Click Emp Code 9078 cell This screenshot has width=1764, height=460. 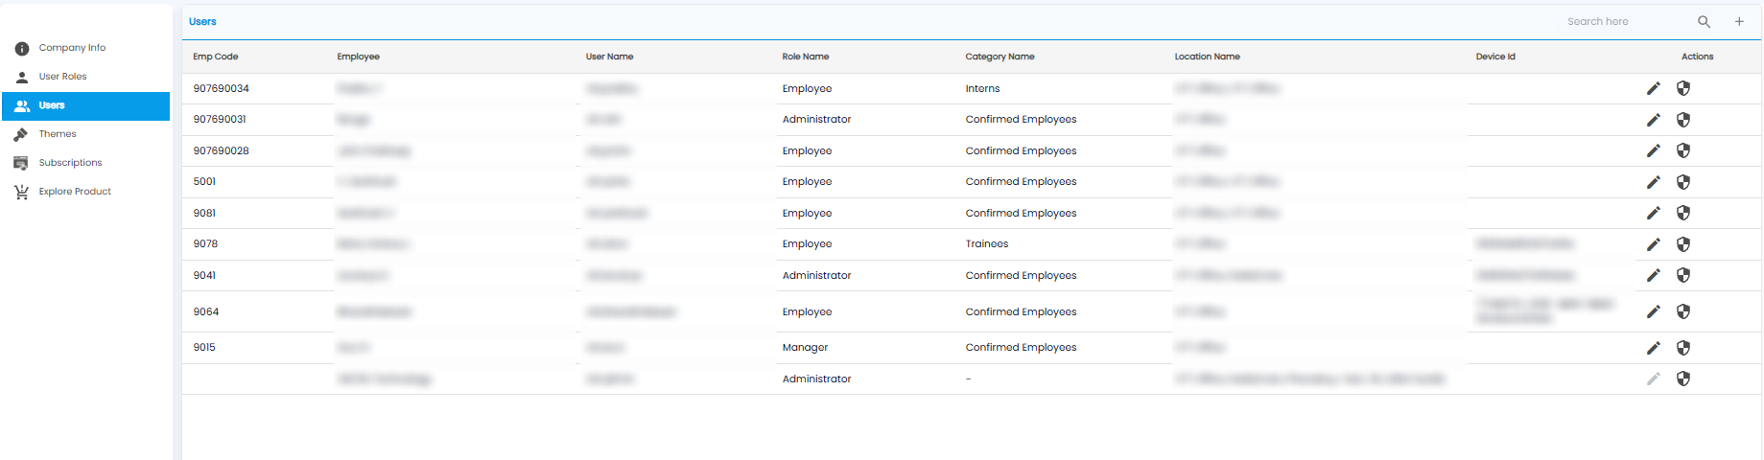pos(205,243)
